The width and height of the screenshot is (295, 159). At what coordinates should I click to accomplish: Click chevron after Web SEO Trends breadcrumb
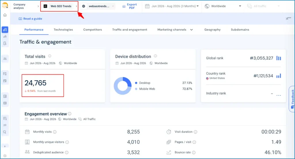[76, 6]
